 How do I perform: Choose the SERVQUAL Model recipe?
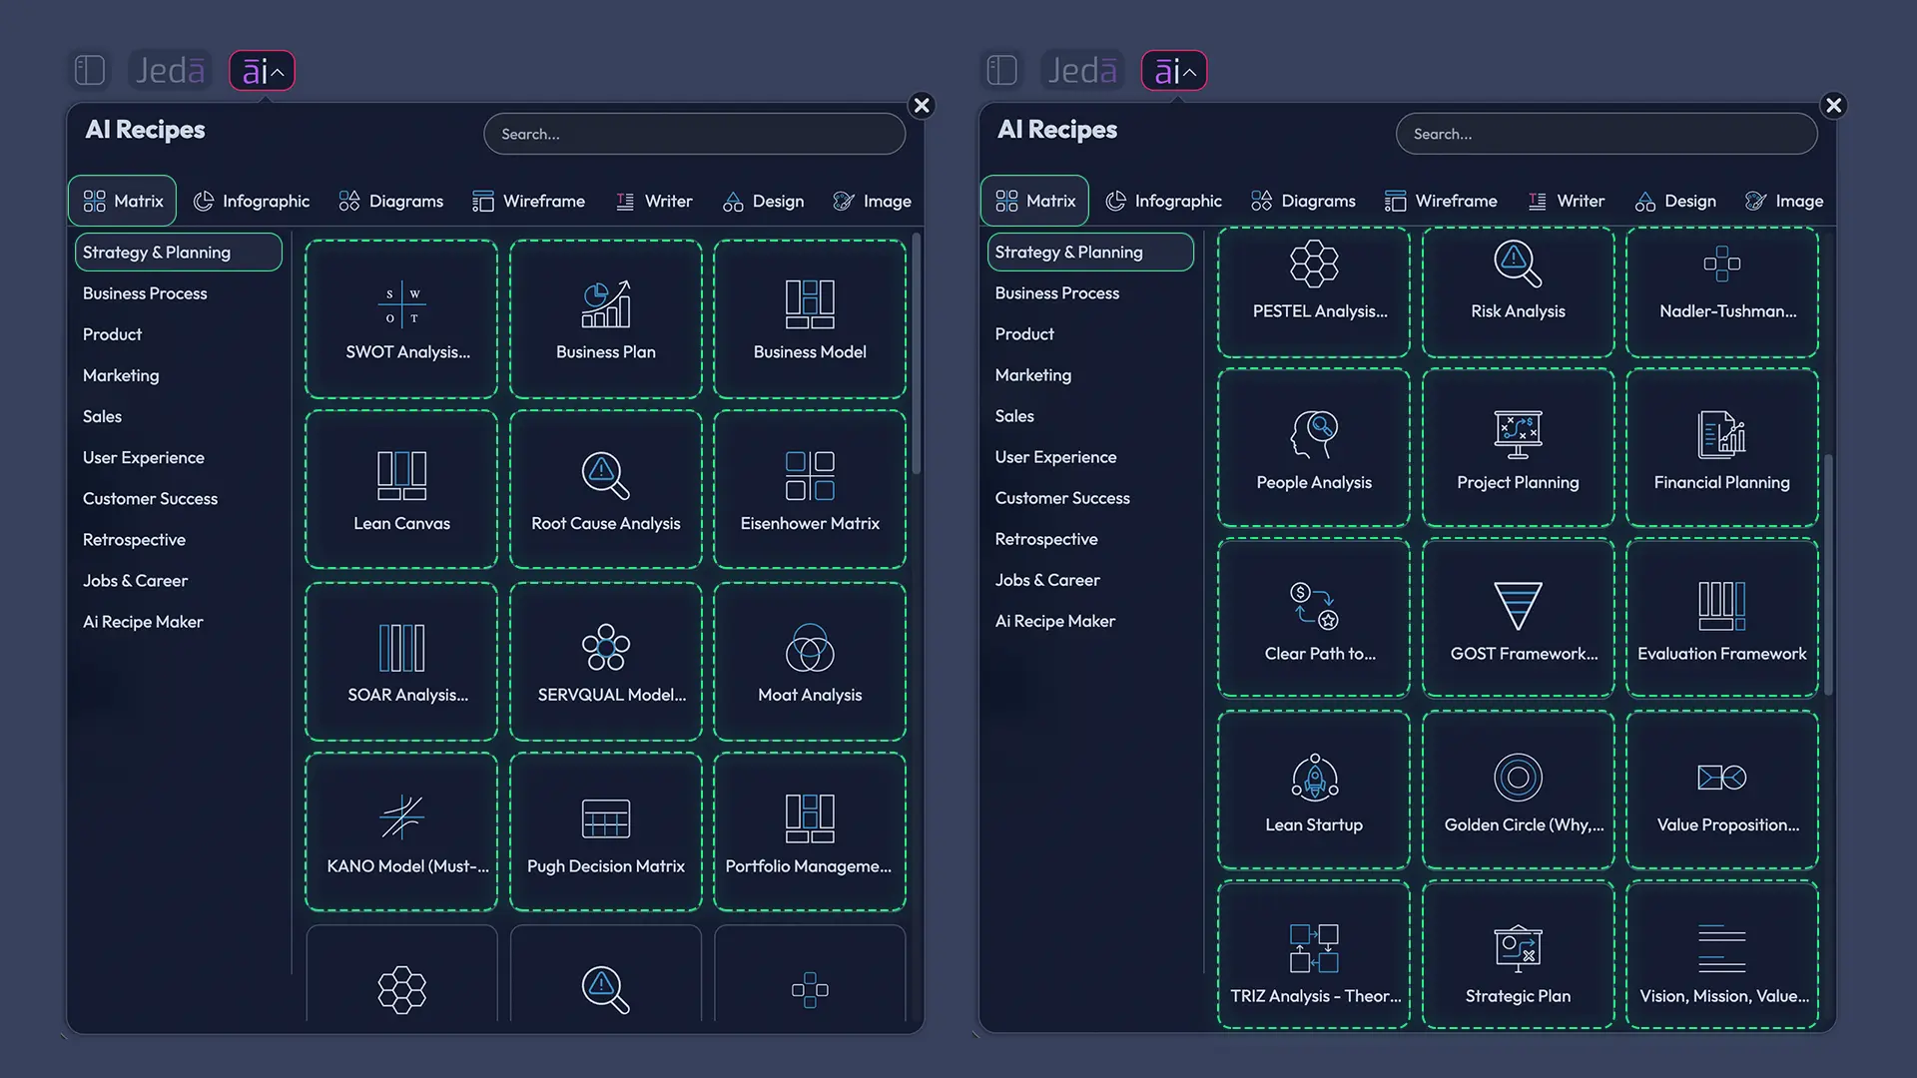pyautogui.click(x=606, y=662)
